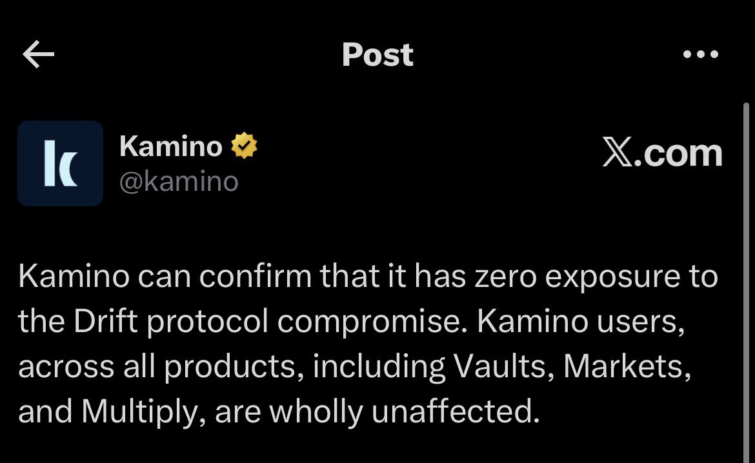Click the gold verified badge
755x463 pixels.
pos(245,147)
